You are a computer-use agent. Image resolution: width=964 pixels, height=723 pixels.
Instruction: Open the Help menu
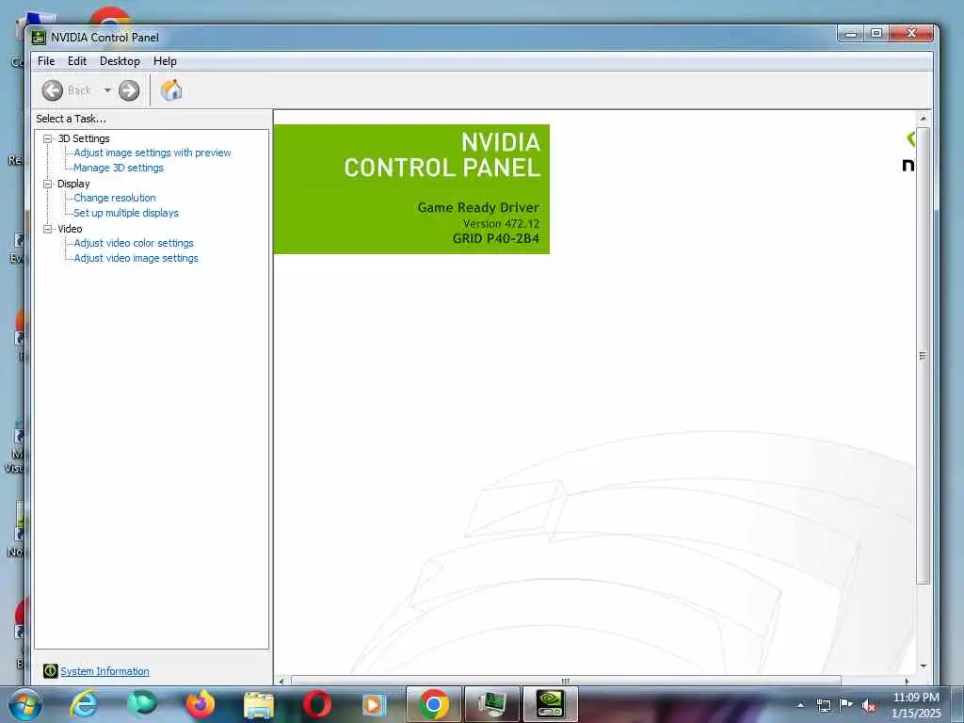pos(165,61)
